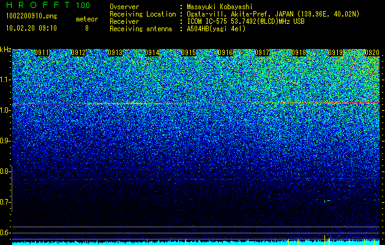Click the 0916 time marker

(225, 53)
